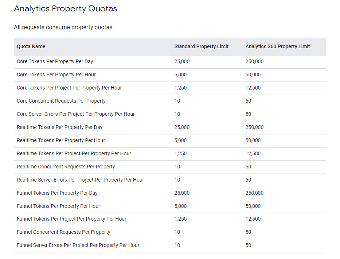Click the sentence about requests consuming property quotas
This screenshot has height=259, width=340.
click(x=63, y=27)
